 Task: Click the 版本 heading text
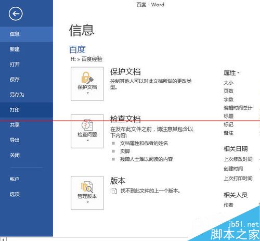pyautogui.click(x=118, y=181)
